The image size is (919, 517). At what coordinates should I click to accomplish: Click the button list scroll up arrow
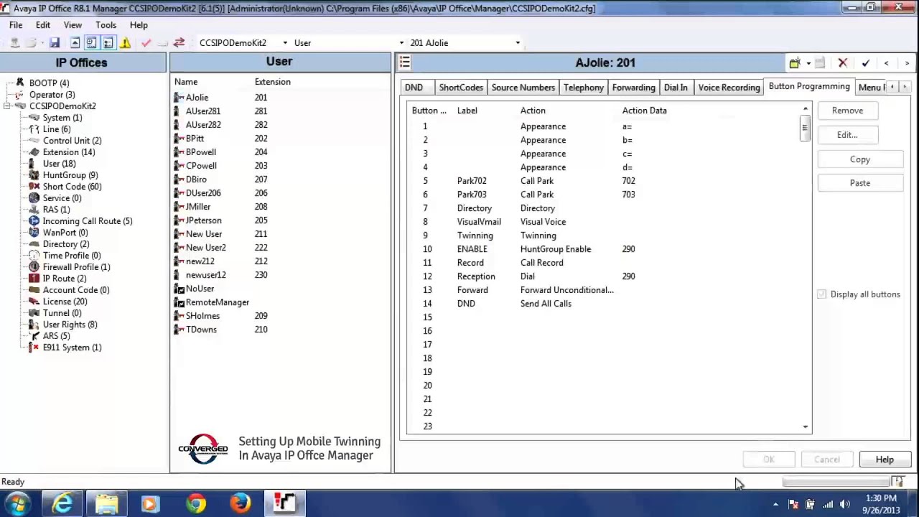point(805,109)
